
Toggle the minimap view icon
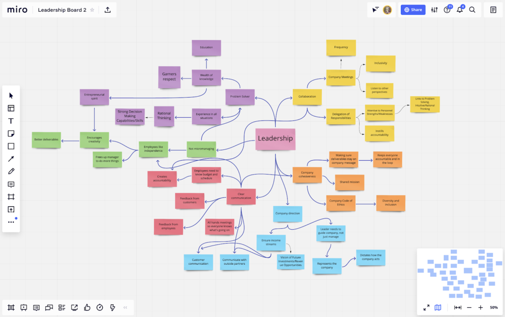pyautogui.click(x=438, y=308)
